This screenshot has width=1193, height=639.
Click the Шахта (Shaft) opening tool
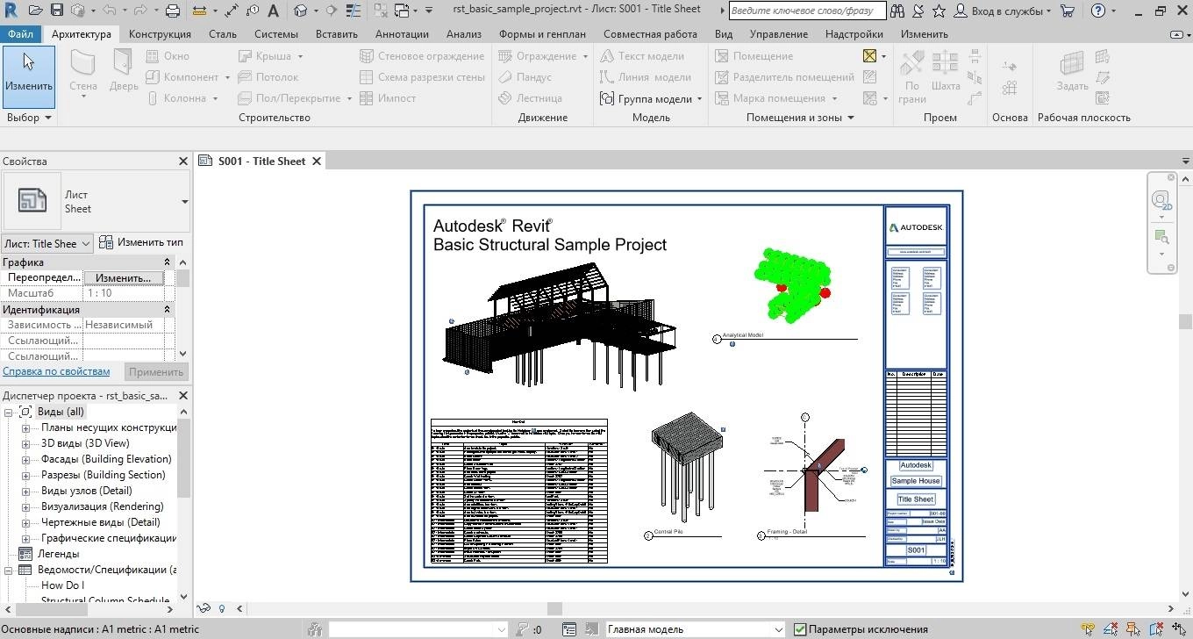coord(946,72)
